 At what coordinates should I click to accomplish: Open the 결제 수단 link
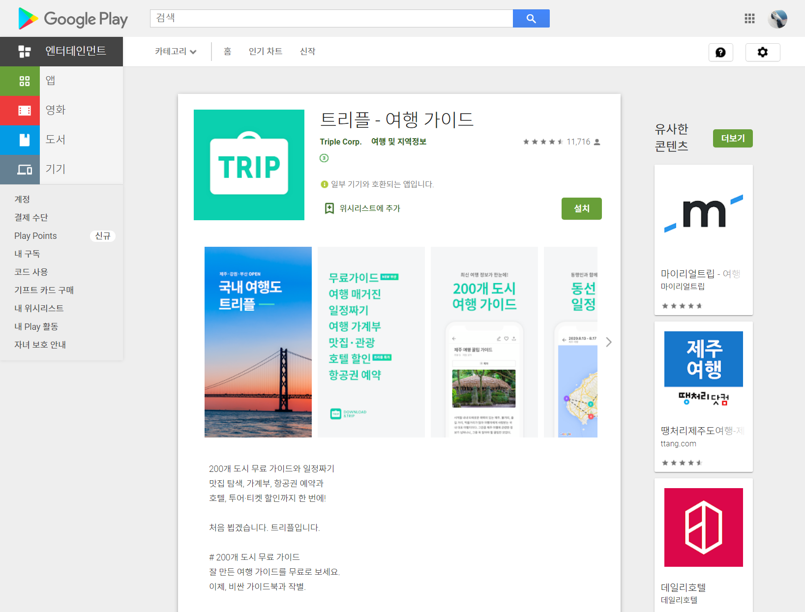pyautogui.click(x=31, y=217)
